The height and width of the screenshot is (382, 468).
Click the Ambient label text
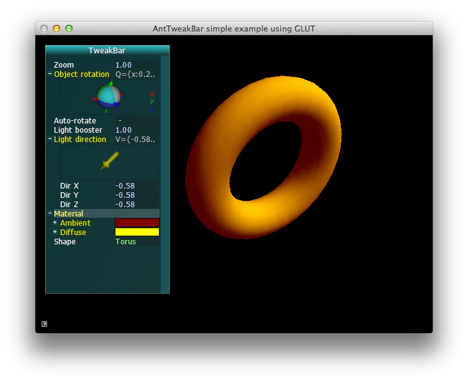click(x=75, y=223)
